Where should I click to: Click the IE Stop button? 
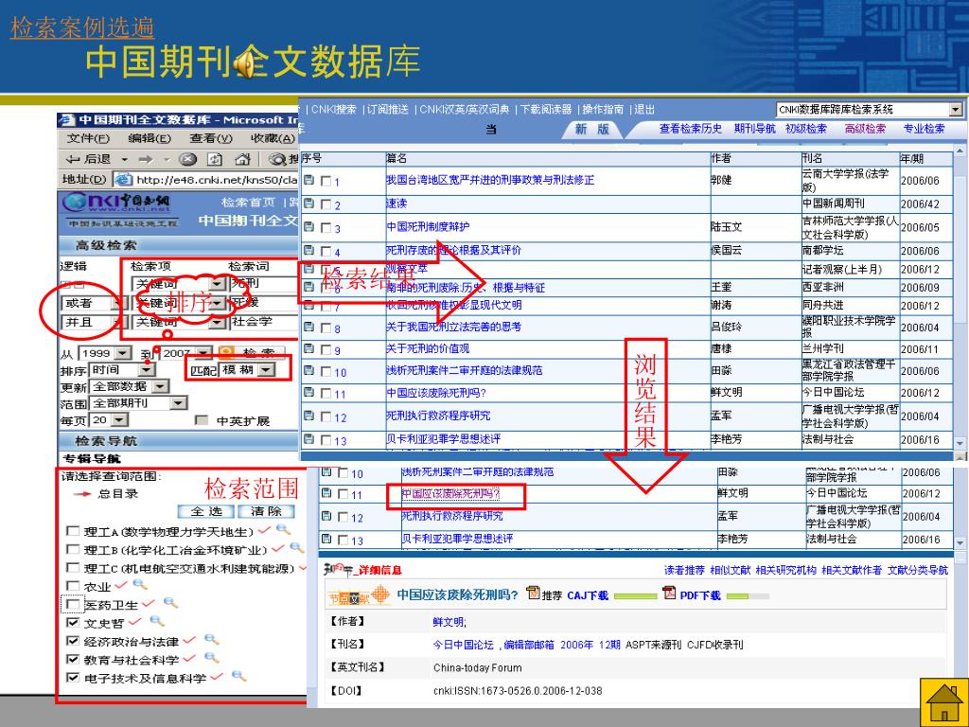pyautogui.click(x=188, y=159)
